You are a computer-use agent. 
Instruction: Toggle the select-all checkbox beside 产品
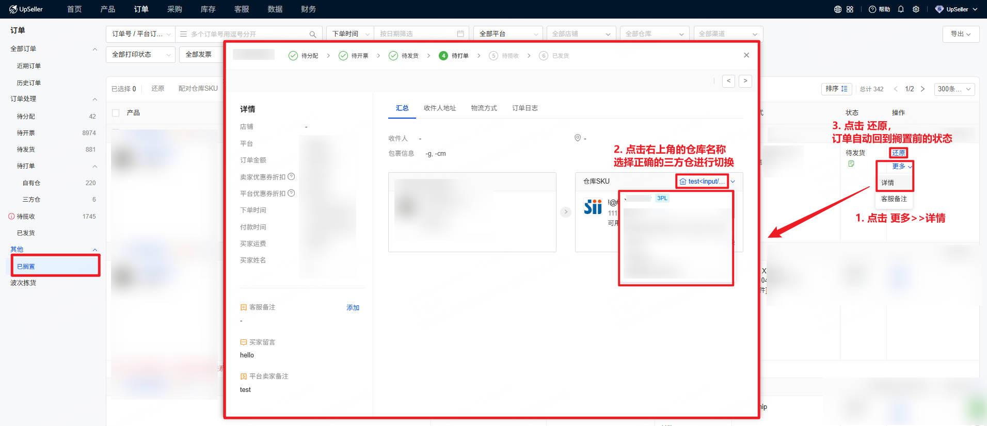(x=116, y=112)
